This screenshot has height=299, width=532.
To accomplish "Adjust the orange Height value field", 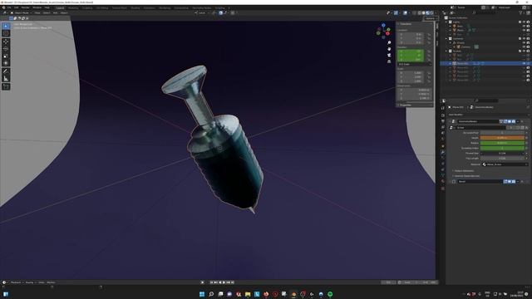I will pyautogui.click(x=502, y=138).
